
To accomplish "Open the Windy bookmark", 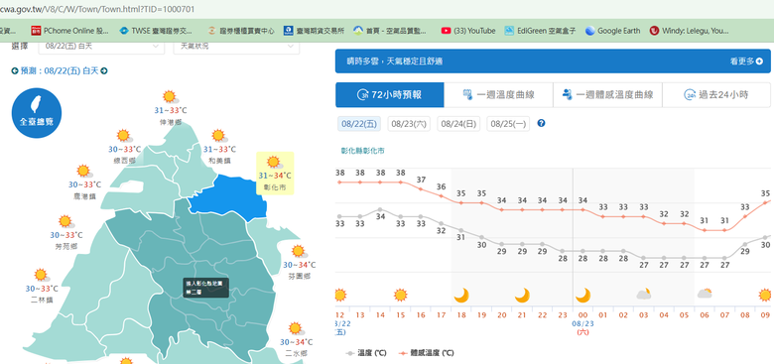I will click(689, 31).
